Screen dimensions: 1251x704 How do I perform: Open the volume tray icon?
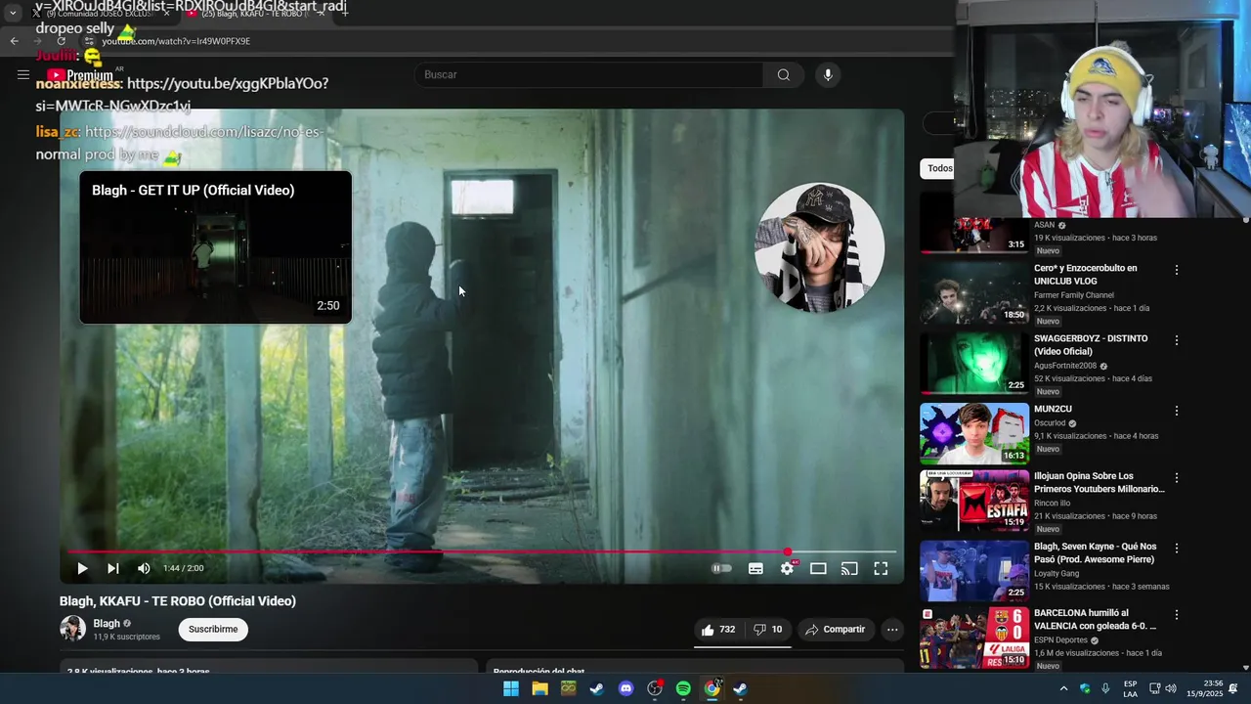[x=1171, y=688]
